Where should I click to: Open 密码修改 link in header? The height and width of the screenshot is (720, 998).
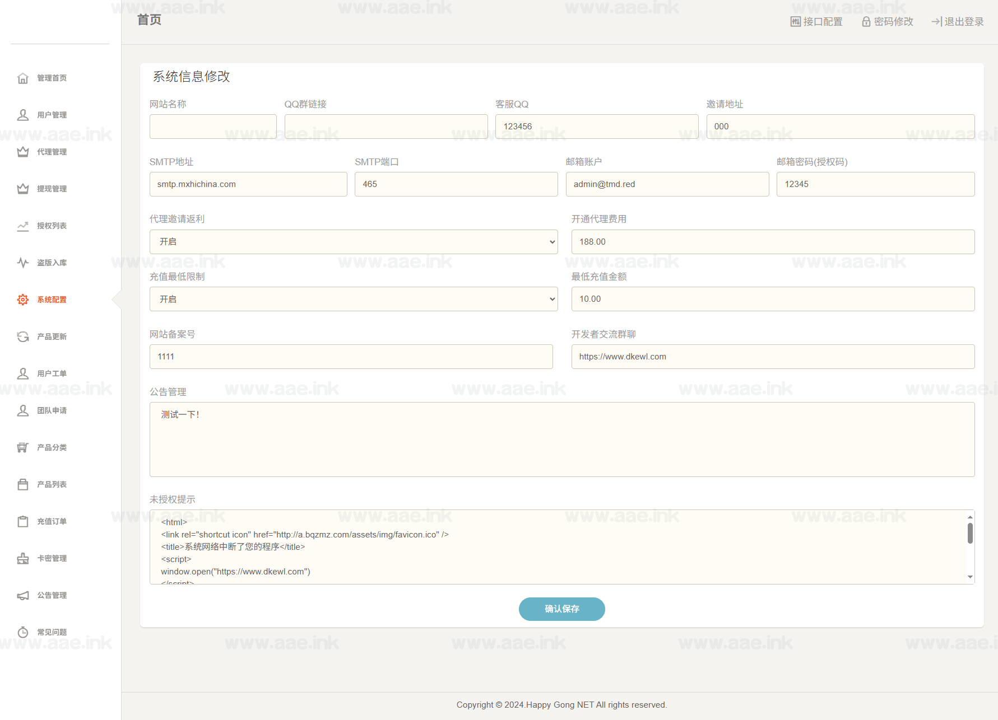click(888, 21)
